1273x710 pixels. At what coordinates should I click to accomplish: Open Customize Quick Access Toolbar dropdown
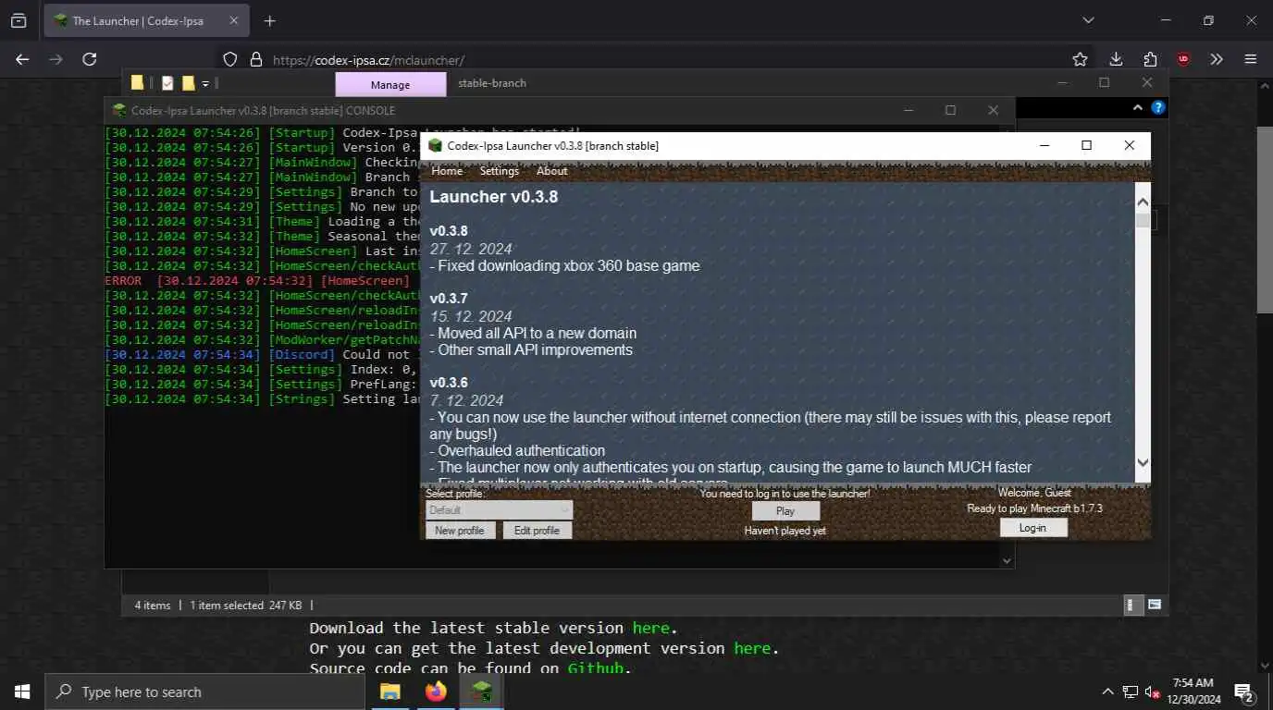click(x=205, y=83)
